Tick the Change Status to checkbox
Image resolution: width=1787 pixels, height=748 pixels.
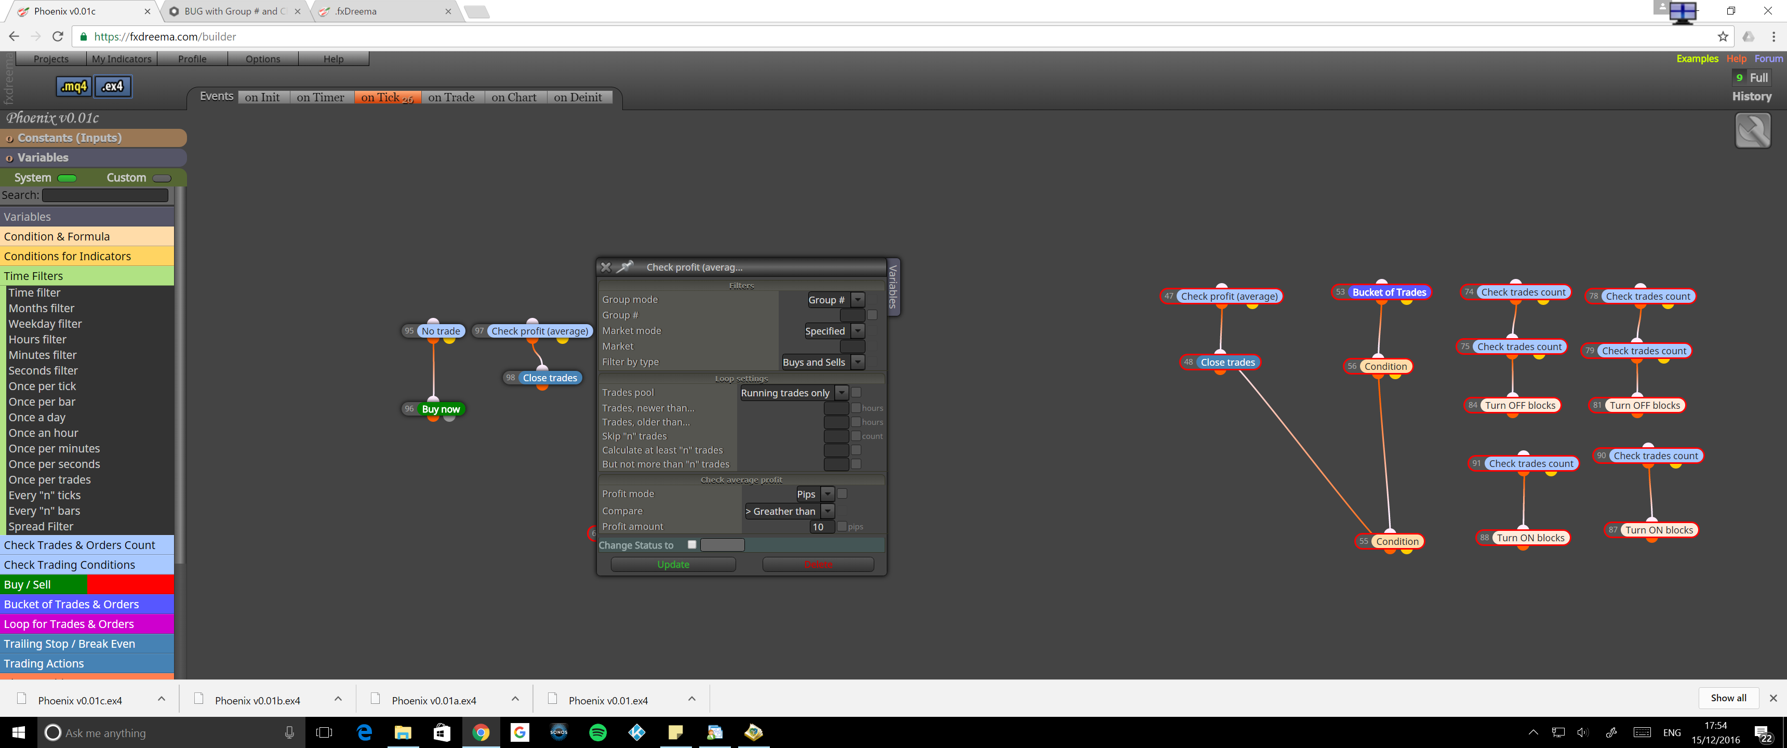coord(691,545)
